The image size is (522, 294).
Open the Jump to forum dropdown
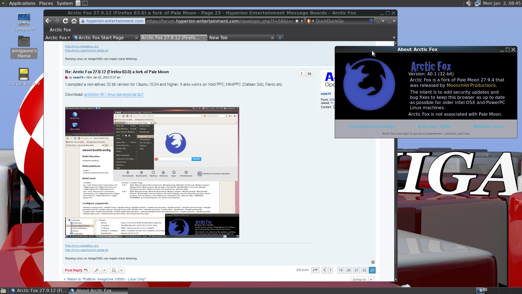[x=362, y=279]
